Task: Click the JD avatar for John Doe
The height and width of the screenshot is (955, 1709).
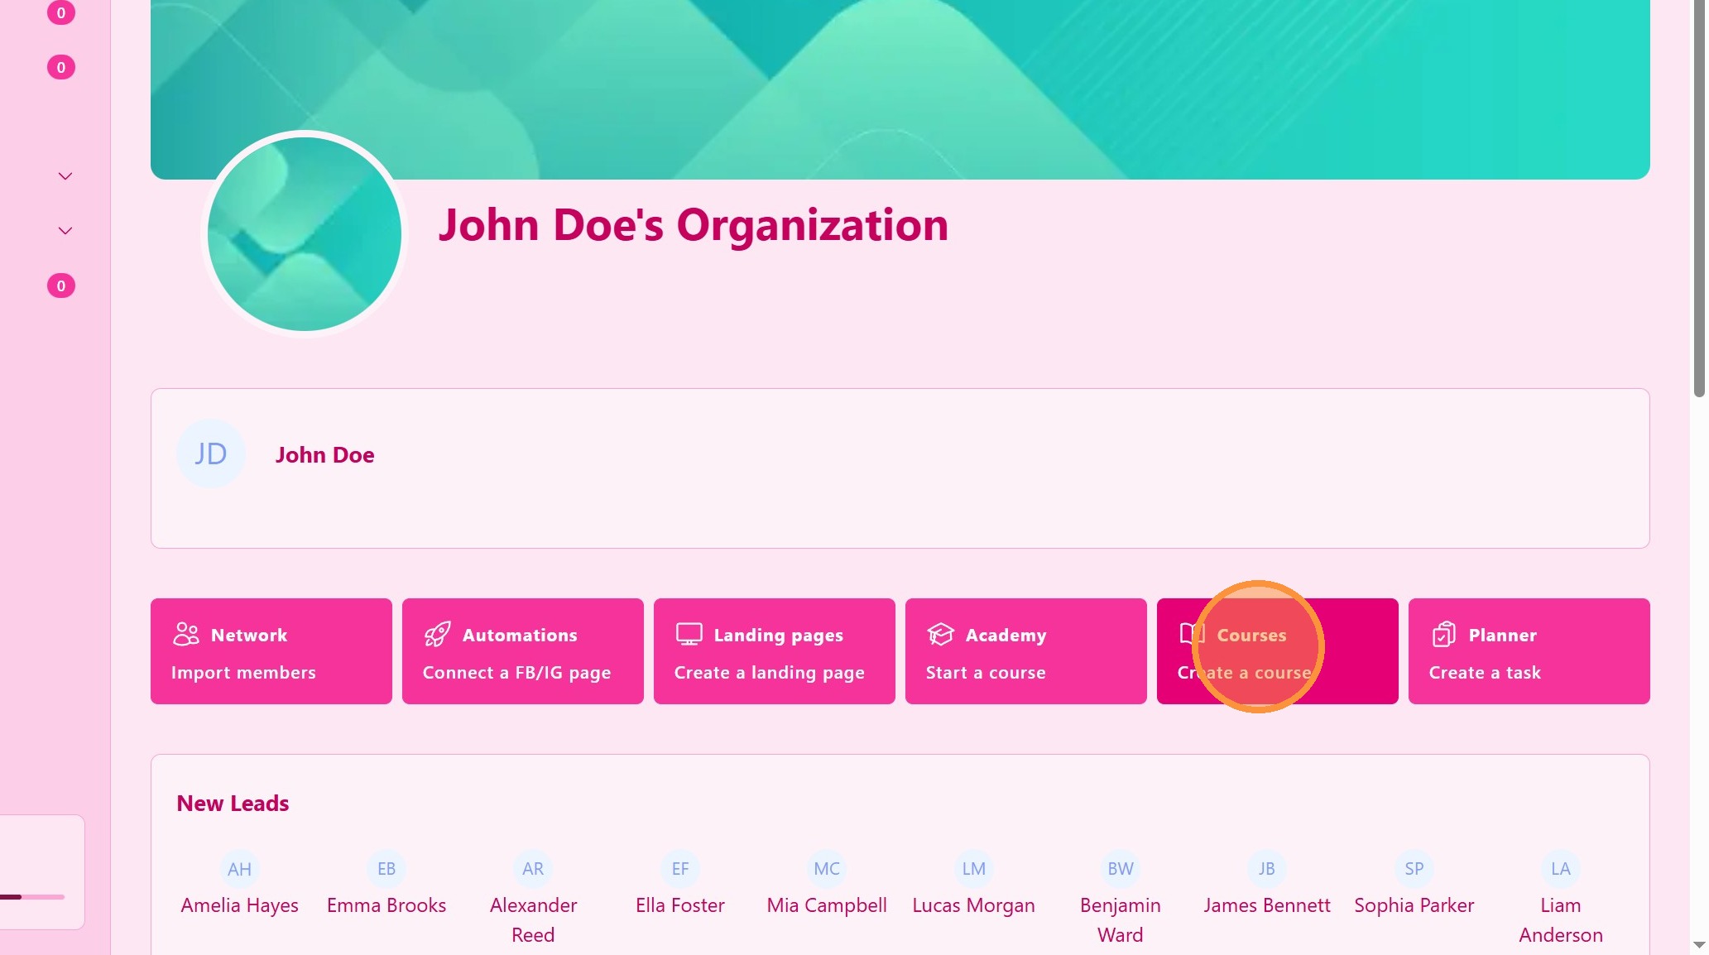Action: (x=211, y=454)
